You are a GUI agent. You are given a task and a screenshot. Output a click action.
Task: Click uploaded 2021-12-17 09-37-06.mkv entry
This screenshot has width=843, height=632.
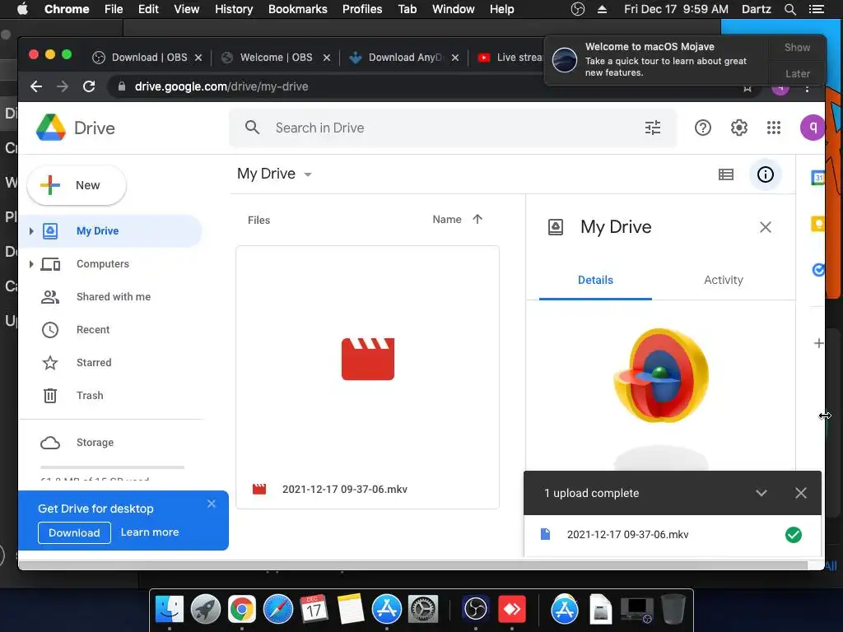[673, 535]
